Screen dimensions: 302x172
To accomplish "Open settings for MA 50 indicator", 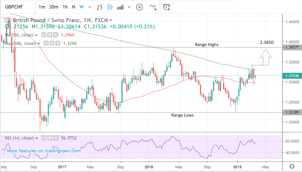I will (49, 35).
